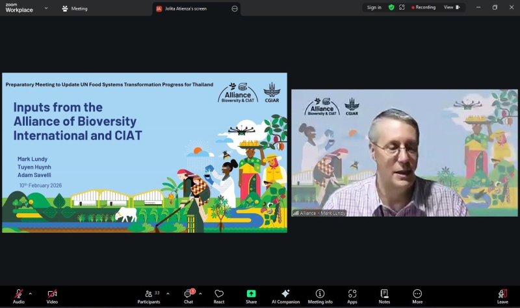Click the green encryption shield icon
The image size is (520, 308).
[x=391, y=8]
